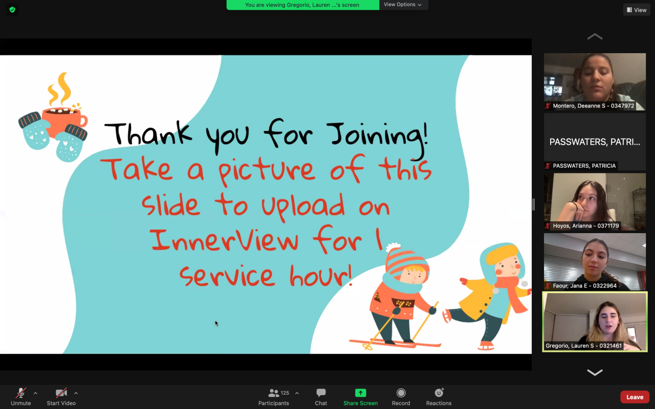Select the PASSWATERS, PATRICIA participant tile
The image size is (655, 409).
(x=595, y=142)
